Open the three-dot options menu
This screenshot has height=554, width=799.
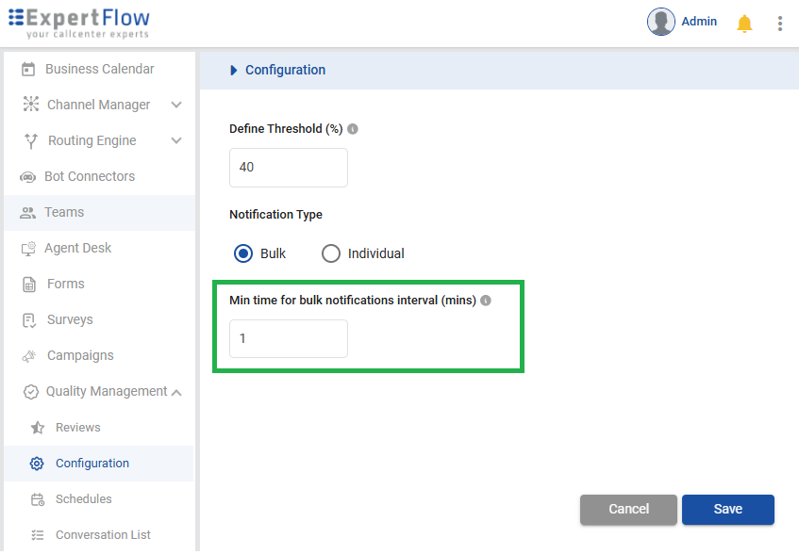tap(779, 23)
